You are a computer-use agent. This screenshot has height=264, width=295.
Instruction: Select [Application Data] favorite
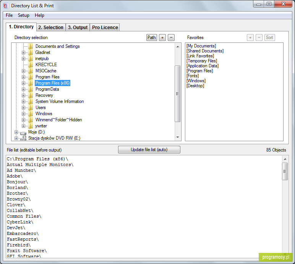tap(203, 66)
